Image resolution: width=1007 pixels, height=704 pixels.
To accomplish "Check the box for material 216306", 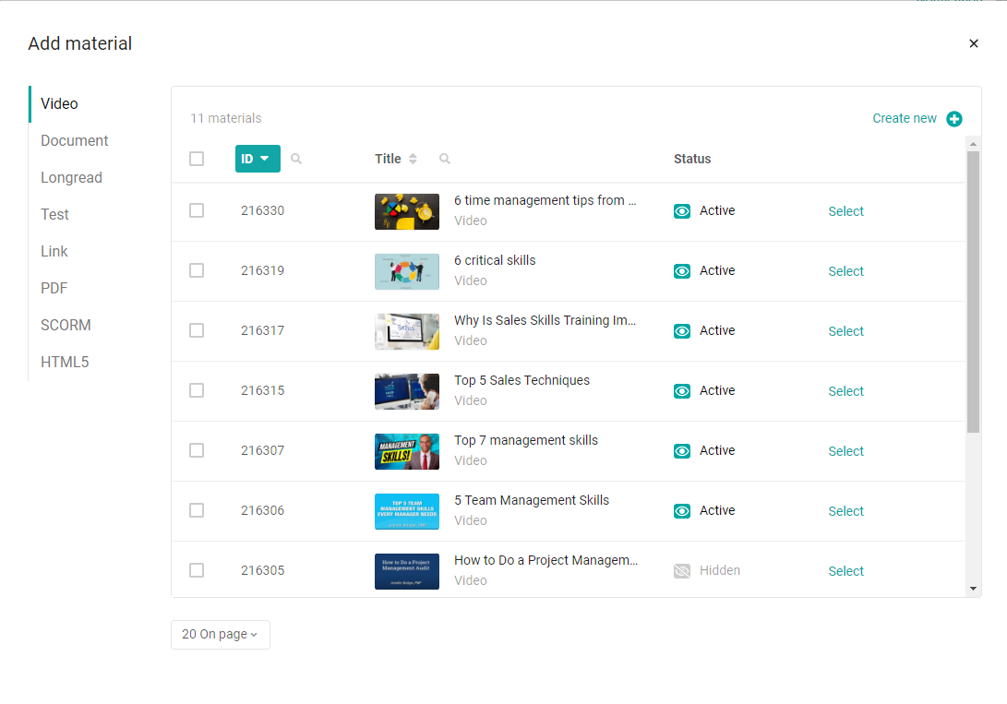I will click(197, 510).
